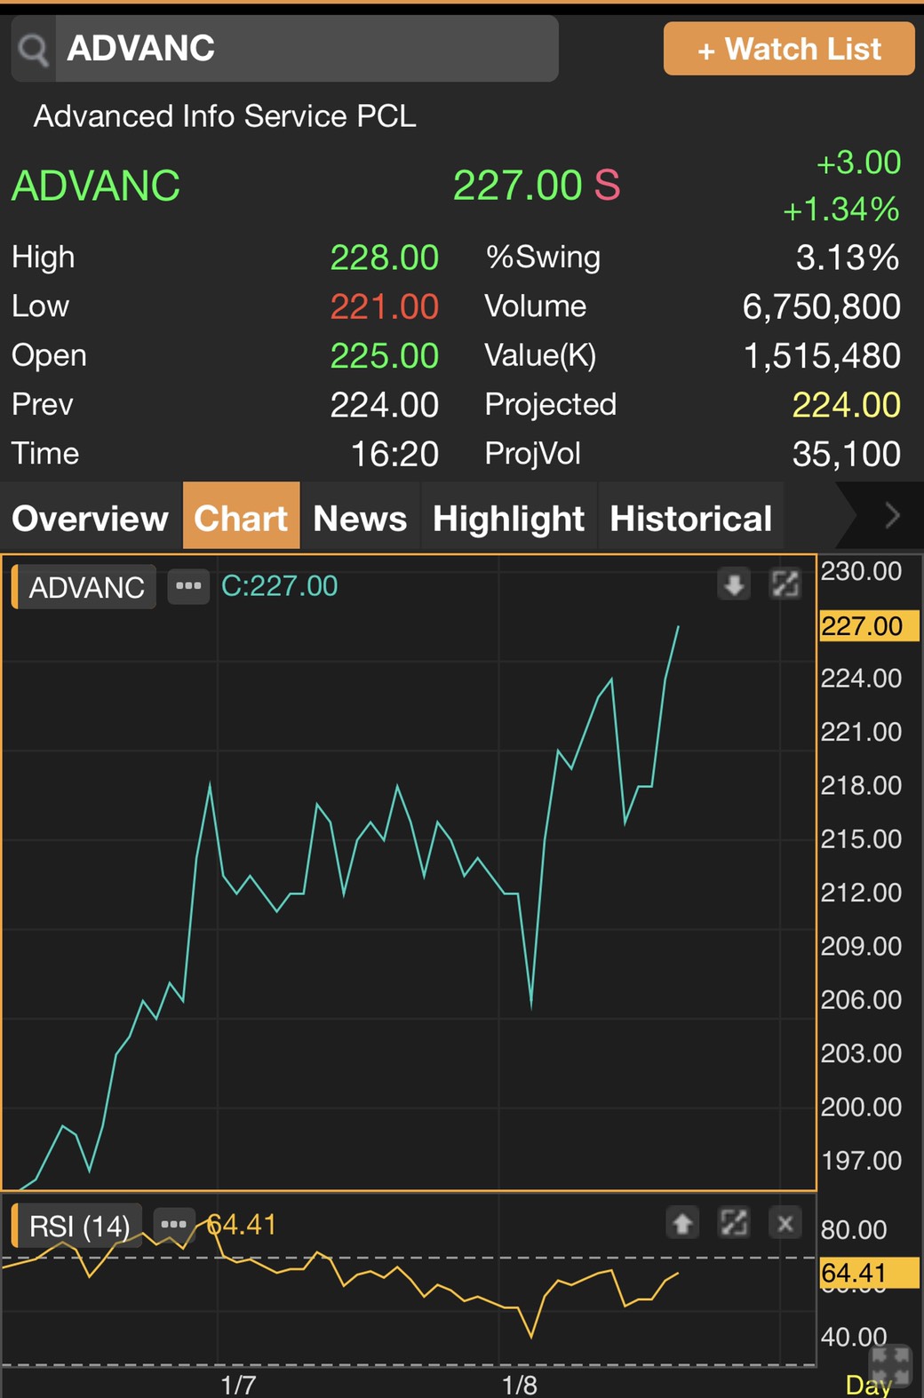Screen dimensions: 924x1398
Task: Click the 227.00 price marker on axis
Action: click(869, 626)
